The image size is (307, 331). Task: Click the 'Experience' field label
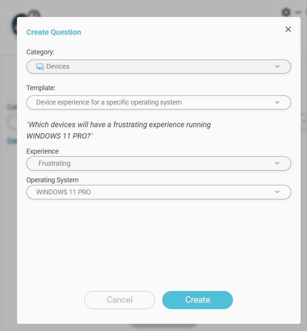pos(42,151)
